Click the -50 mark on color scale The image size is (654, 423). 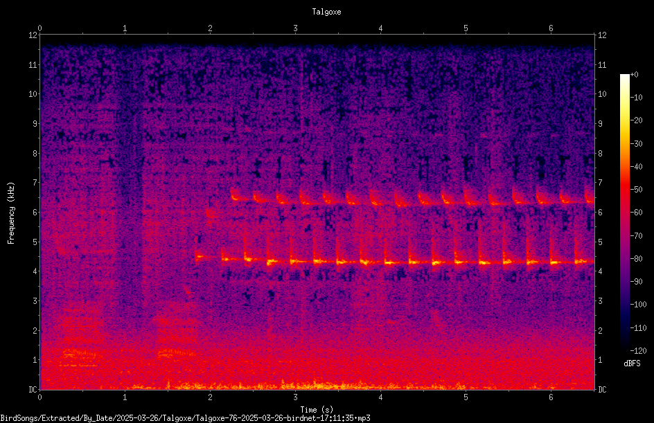pos(637,190)
